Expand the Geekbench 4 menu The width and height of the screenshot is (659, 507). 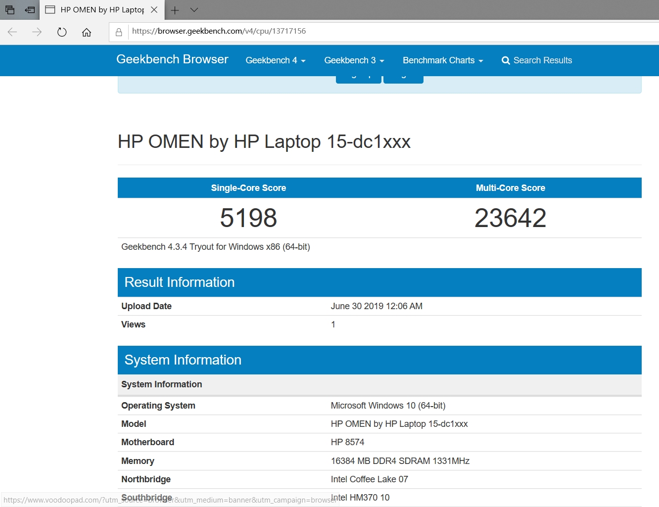click(276, 60)
